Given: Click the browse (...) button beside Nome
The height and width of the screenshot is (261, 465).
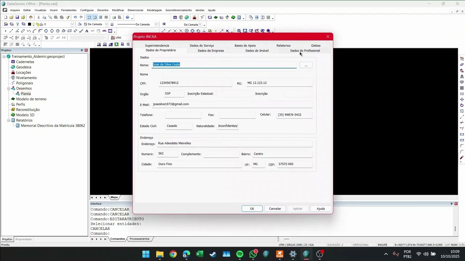Looking at the screenshot, I should (x=306, y=65).
